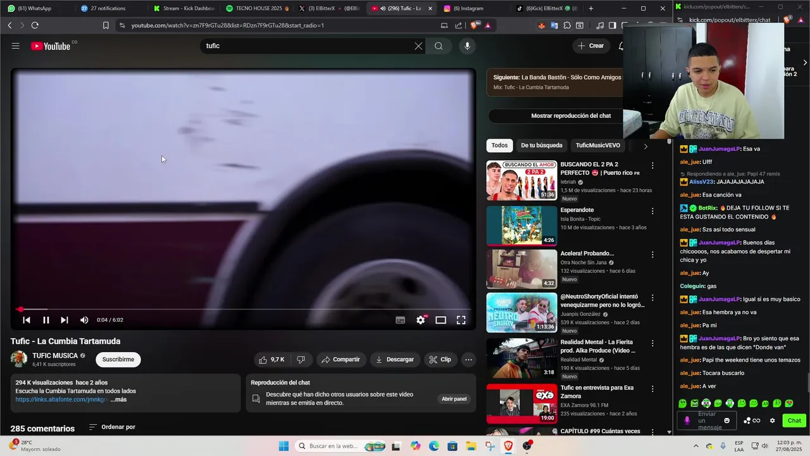
Task: Show more filter chips with arrow
Action: tap(645, 146)
